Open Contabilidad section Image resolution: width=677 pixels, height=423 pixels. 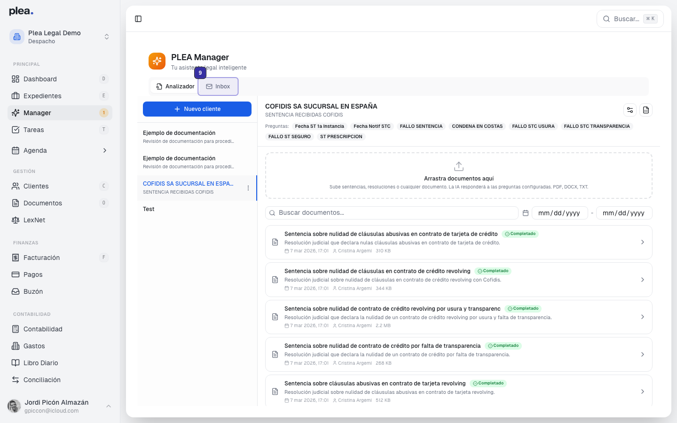(x=60, y=329)
